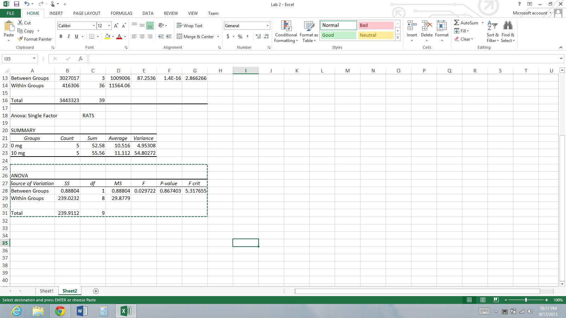Click the AutoSum sigma icon
The height and width of the screenshot is (318, 566).
(x=457, y=23)
